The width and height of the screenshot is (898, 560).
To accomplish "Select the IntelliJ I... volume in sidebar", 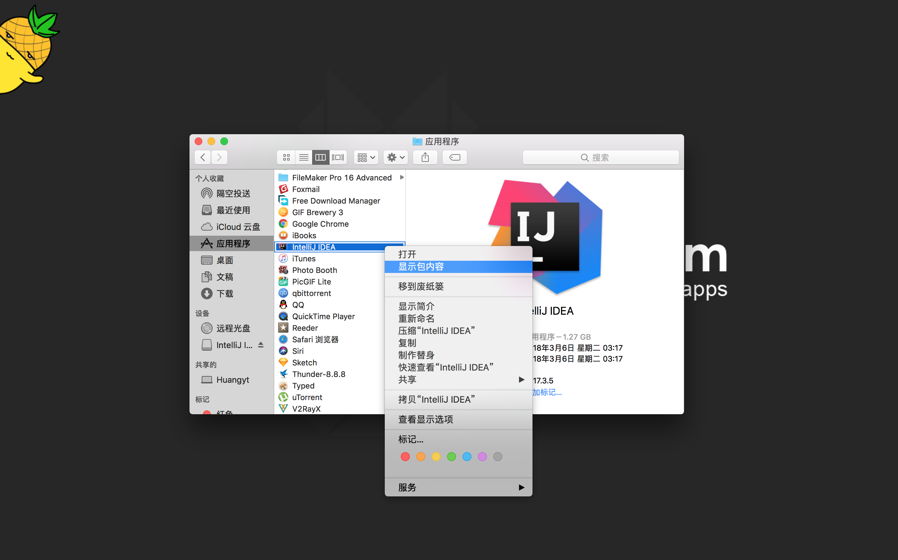I will 227,345.
